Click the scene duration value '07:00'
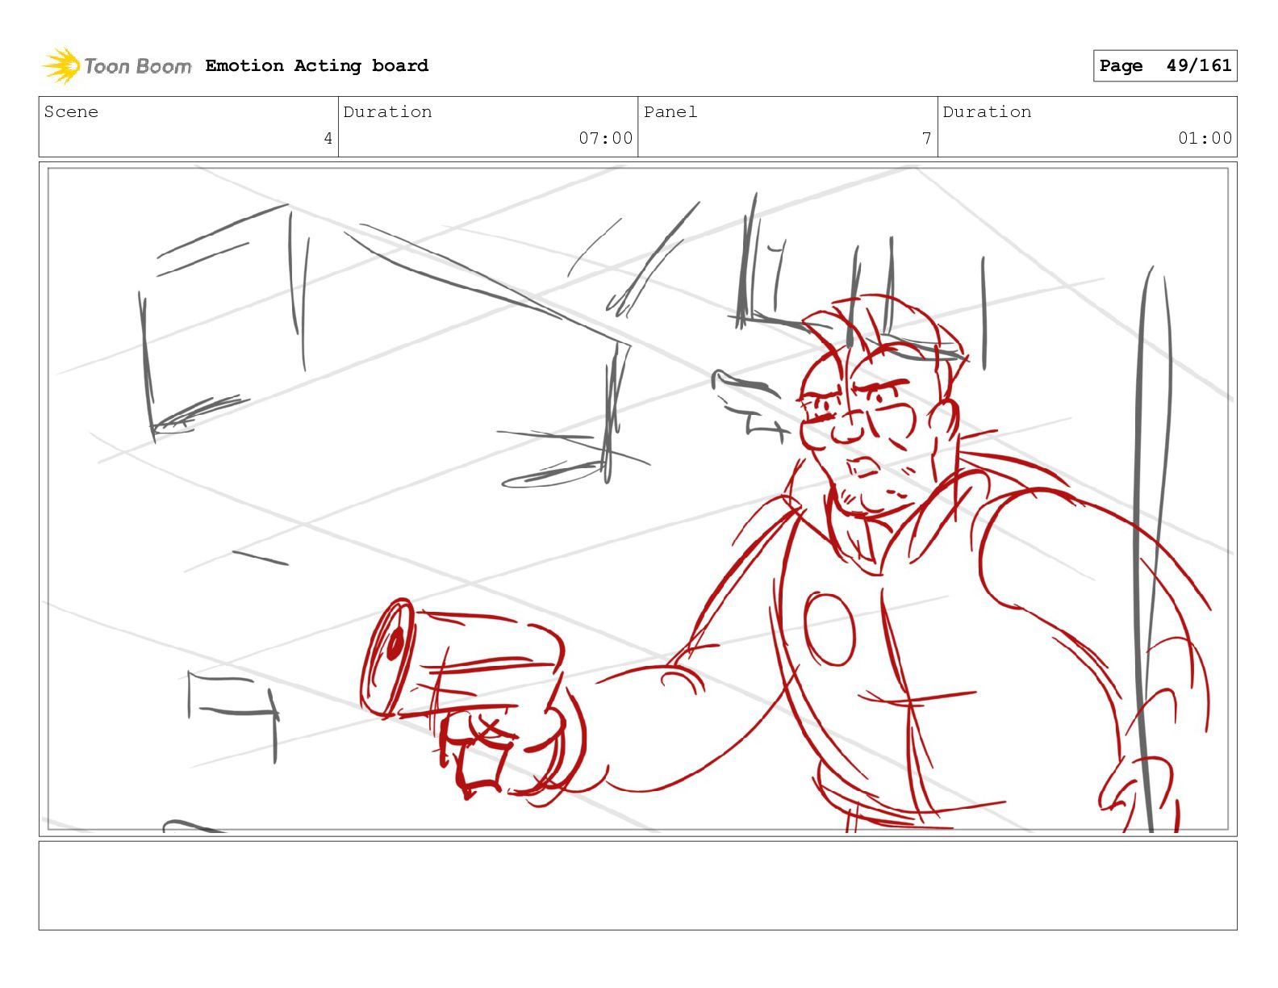Viewport: 1278px width, 988px height. (x=605, y=138)
